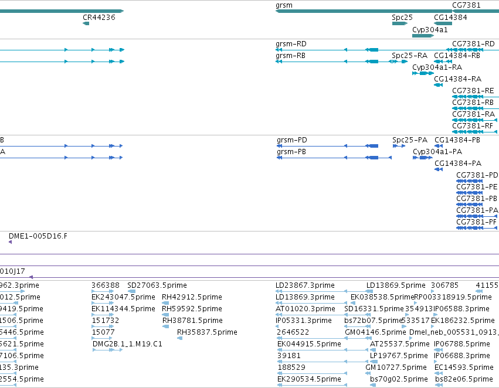
Task: Open the SD27063.5prime EST
Action: [x=131, y=291]
